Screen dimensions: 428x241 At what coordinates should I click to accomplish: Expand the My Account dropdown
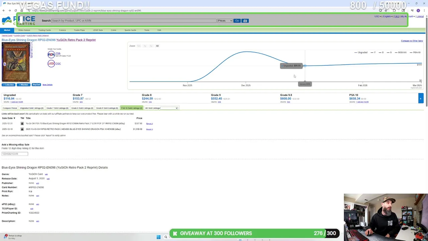(x=408, y=16)
